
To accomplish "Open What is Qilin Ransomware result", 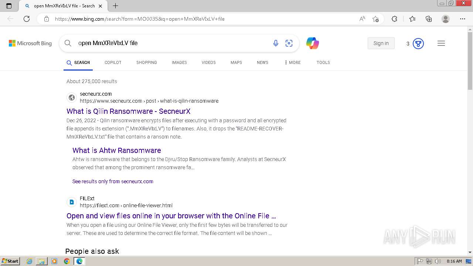I will point(129,111).
